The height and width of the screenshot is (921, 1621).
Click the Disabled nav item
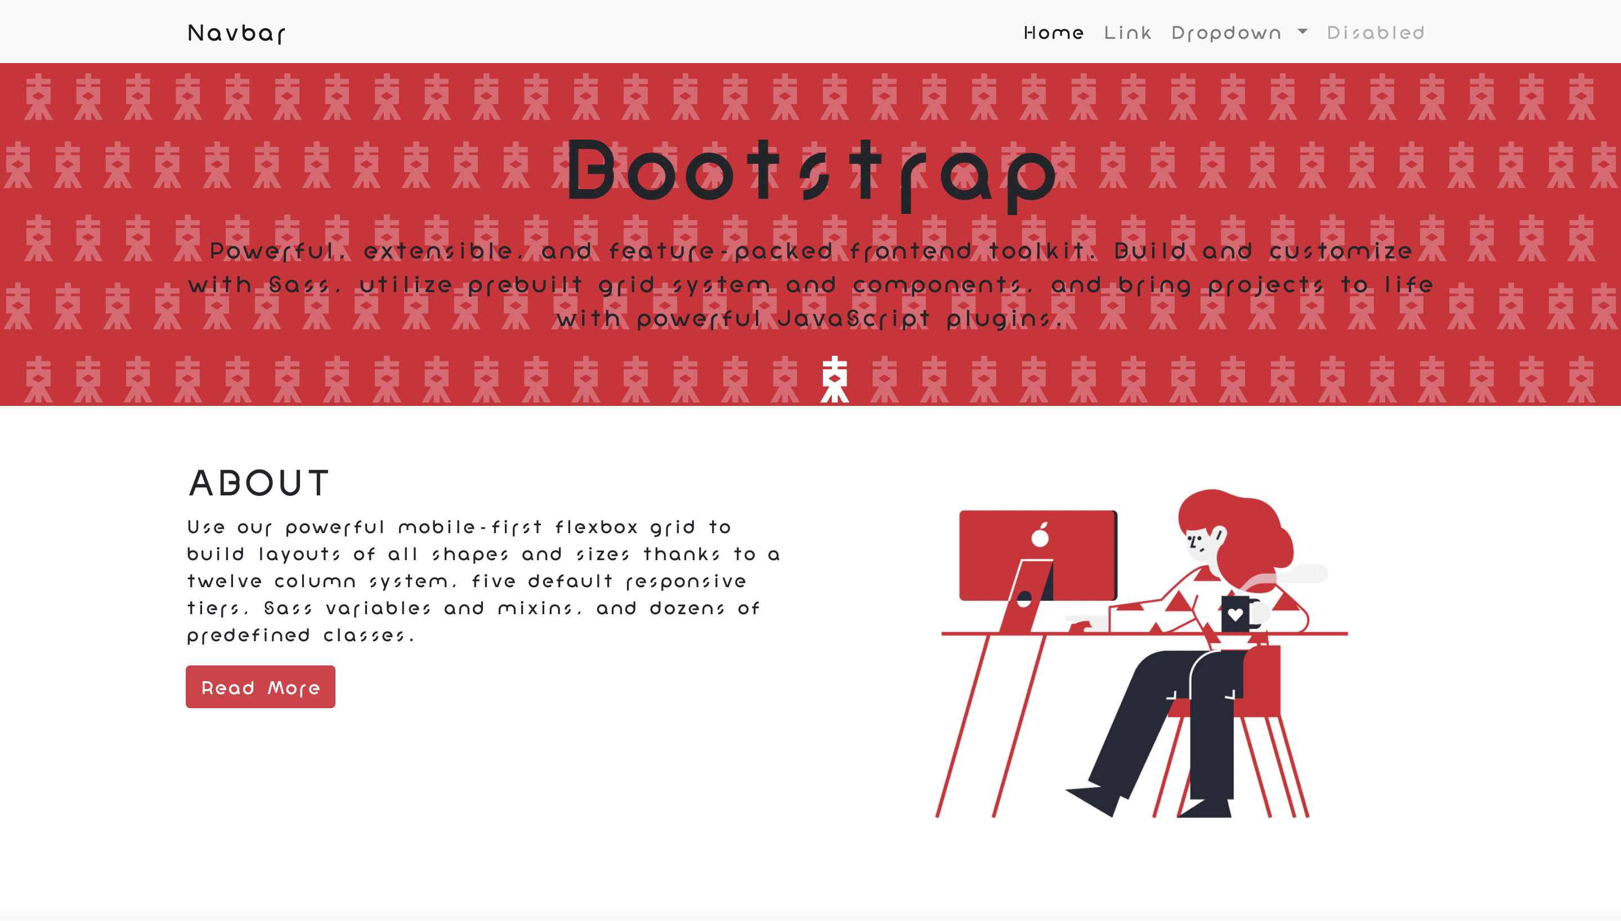point(1375,32)
